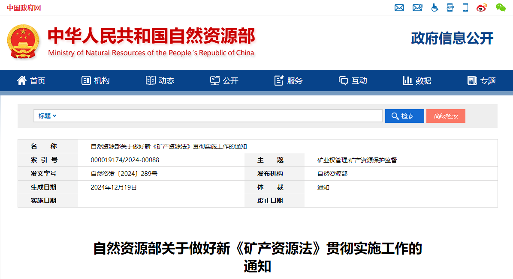Open the 专题 navigation menu

[x=481, y=80]
